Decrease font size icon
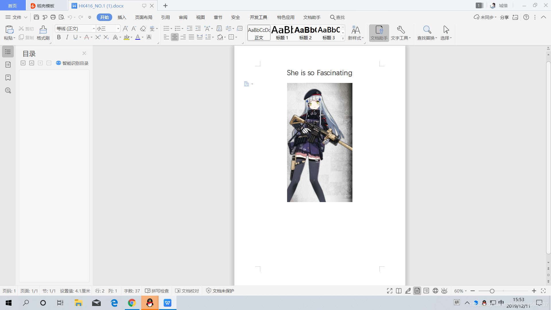This screenshot has height=310, width=551. click(x=134, y=28)
